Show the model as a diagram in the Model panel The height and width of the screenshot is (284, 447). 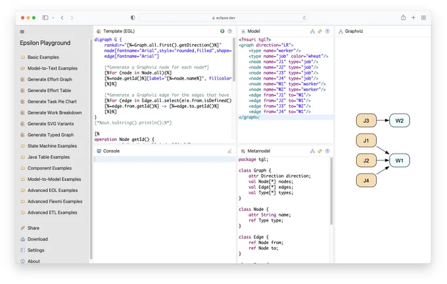tap(312, 31)
